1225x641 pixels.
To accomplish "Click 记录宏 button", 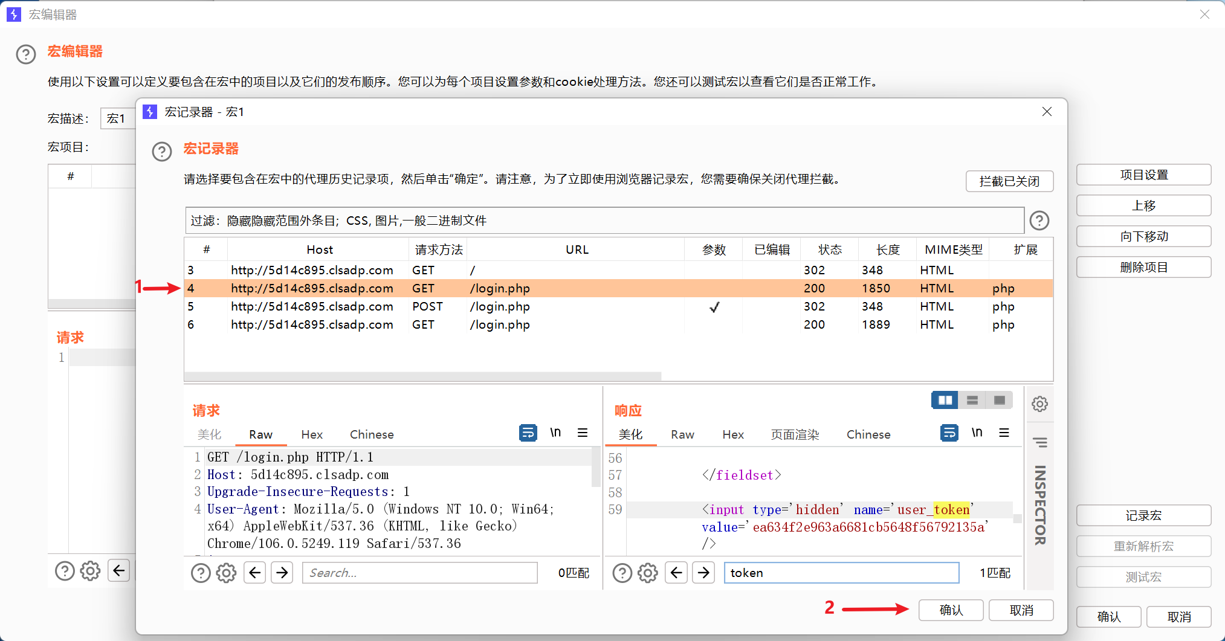I will click(1143, 515).
